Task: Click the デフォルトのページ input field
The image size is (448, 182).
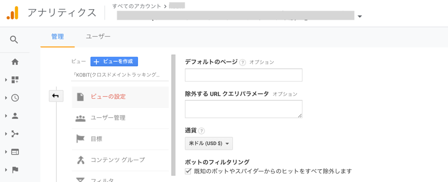Action: [244, 75]
